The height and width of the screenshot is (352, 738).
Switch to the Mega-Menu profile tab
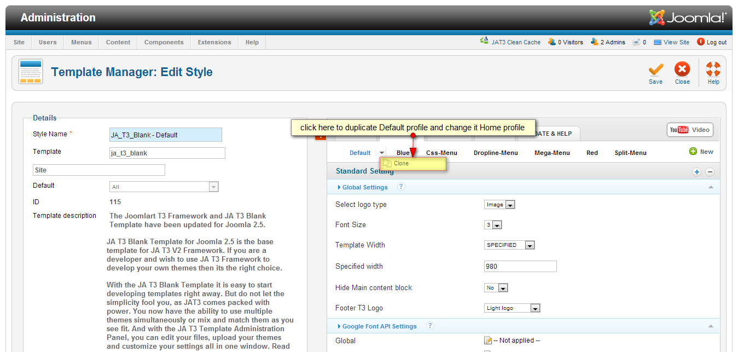pyautogui.click(x=552, y=153)
